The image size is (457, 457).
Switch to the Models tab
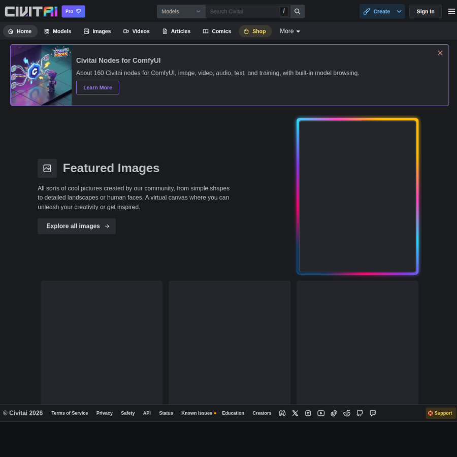click(58, 31)
